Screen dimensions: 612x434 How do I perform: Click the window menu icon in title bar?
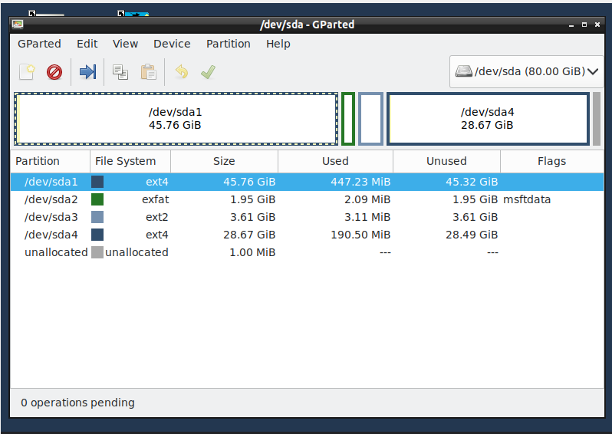18,25
